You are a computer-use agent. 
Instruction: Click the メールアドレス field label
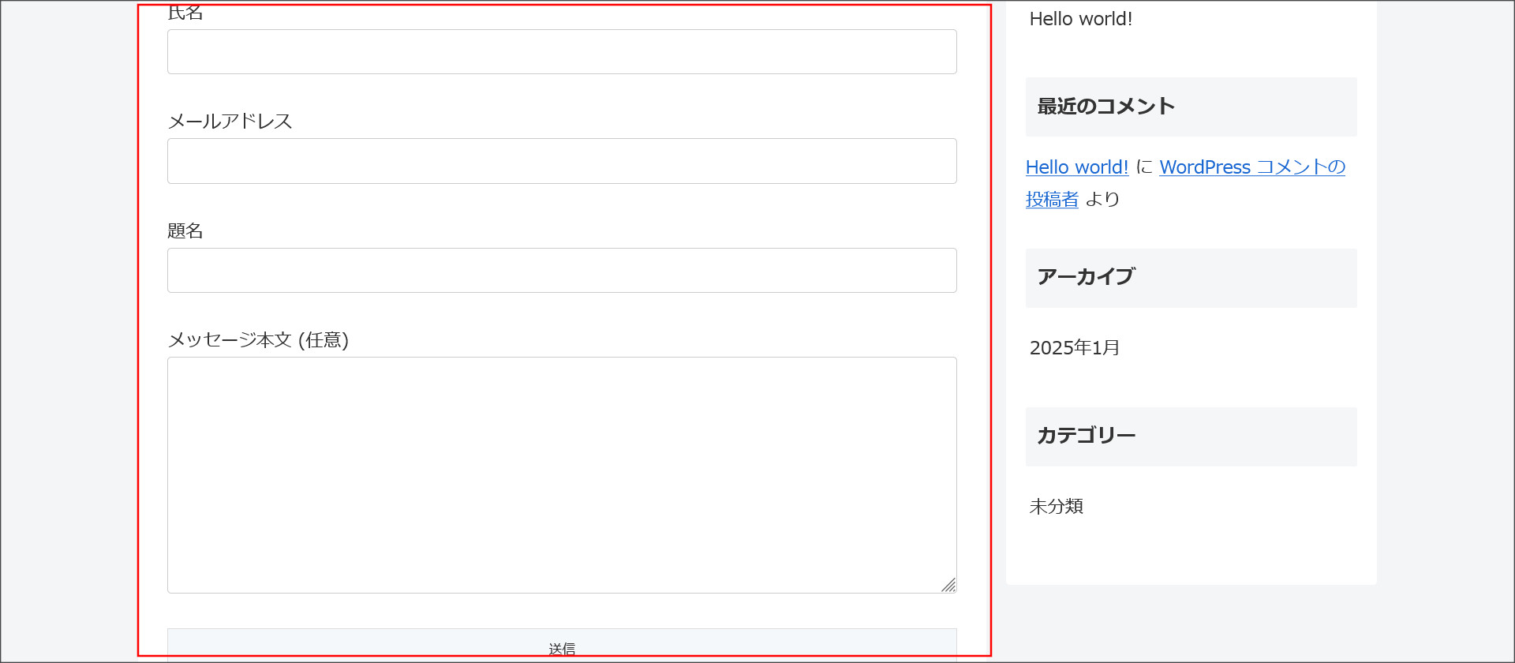[x=230, y=122]
